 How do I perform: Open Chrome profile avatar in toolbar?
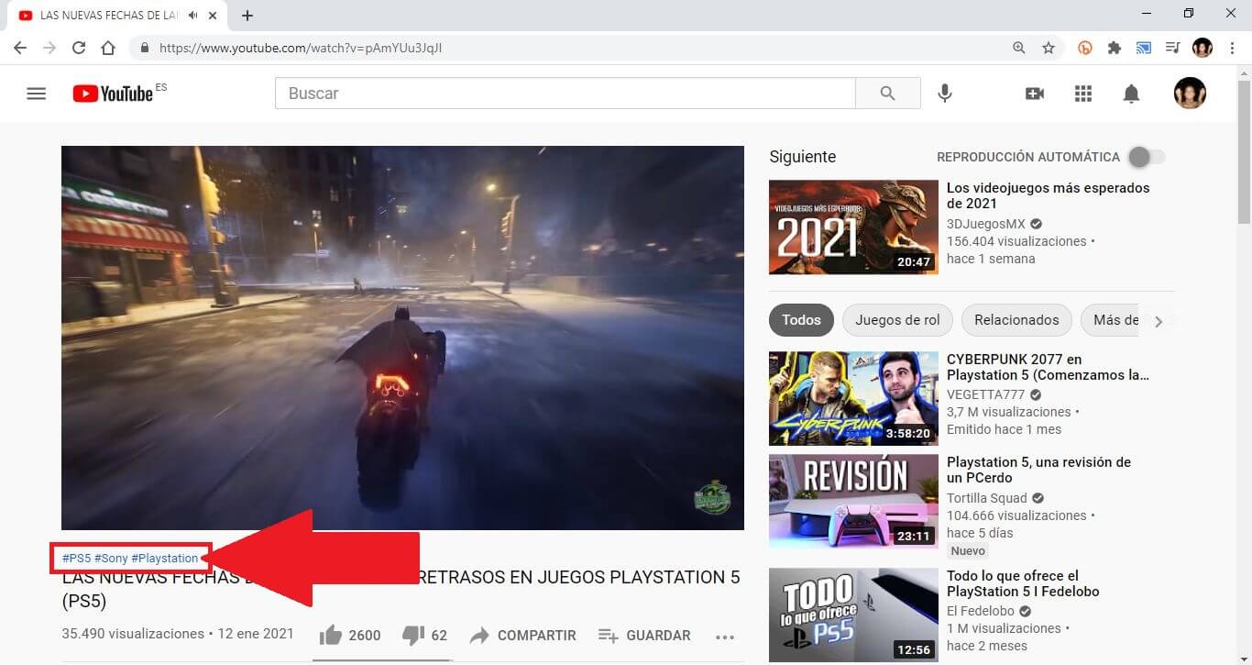point(1203,48)
